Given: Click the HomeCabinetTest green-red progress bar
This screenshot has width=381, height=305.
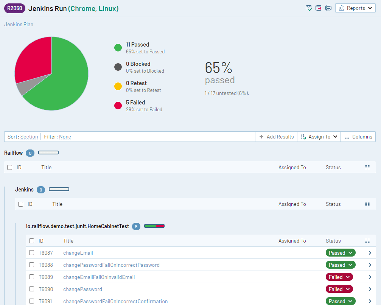Looking at the screenshot, I should click(x=154, y=226).
